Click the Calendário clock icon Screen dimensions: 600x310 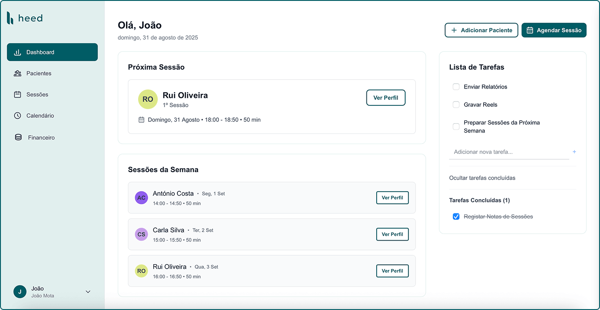pos(17,116)
